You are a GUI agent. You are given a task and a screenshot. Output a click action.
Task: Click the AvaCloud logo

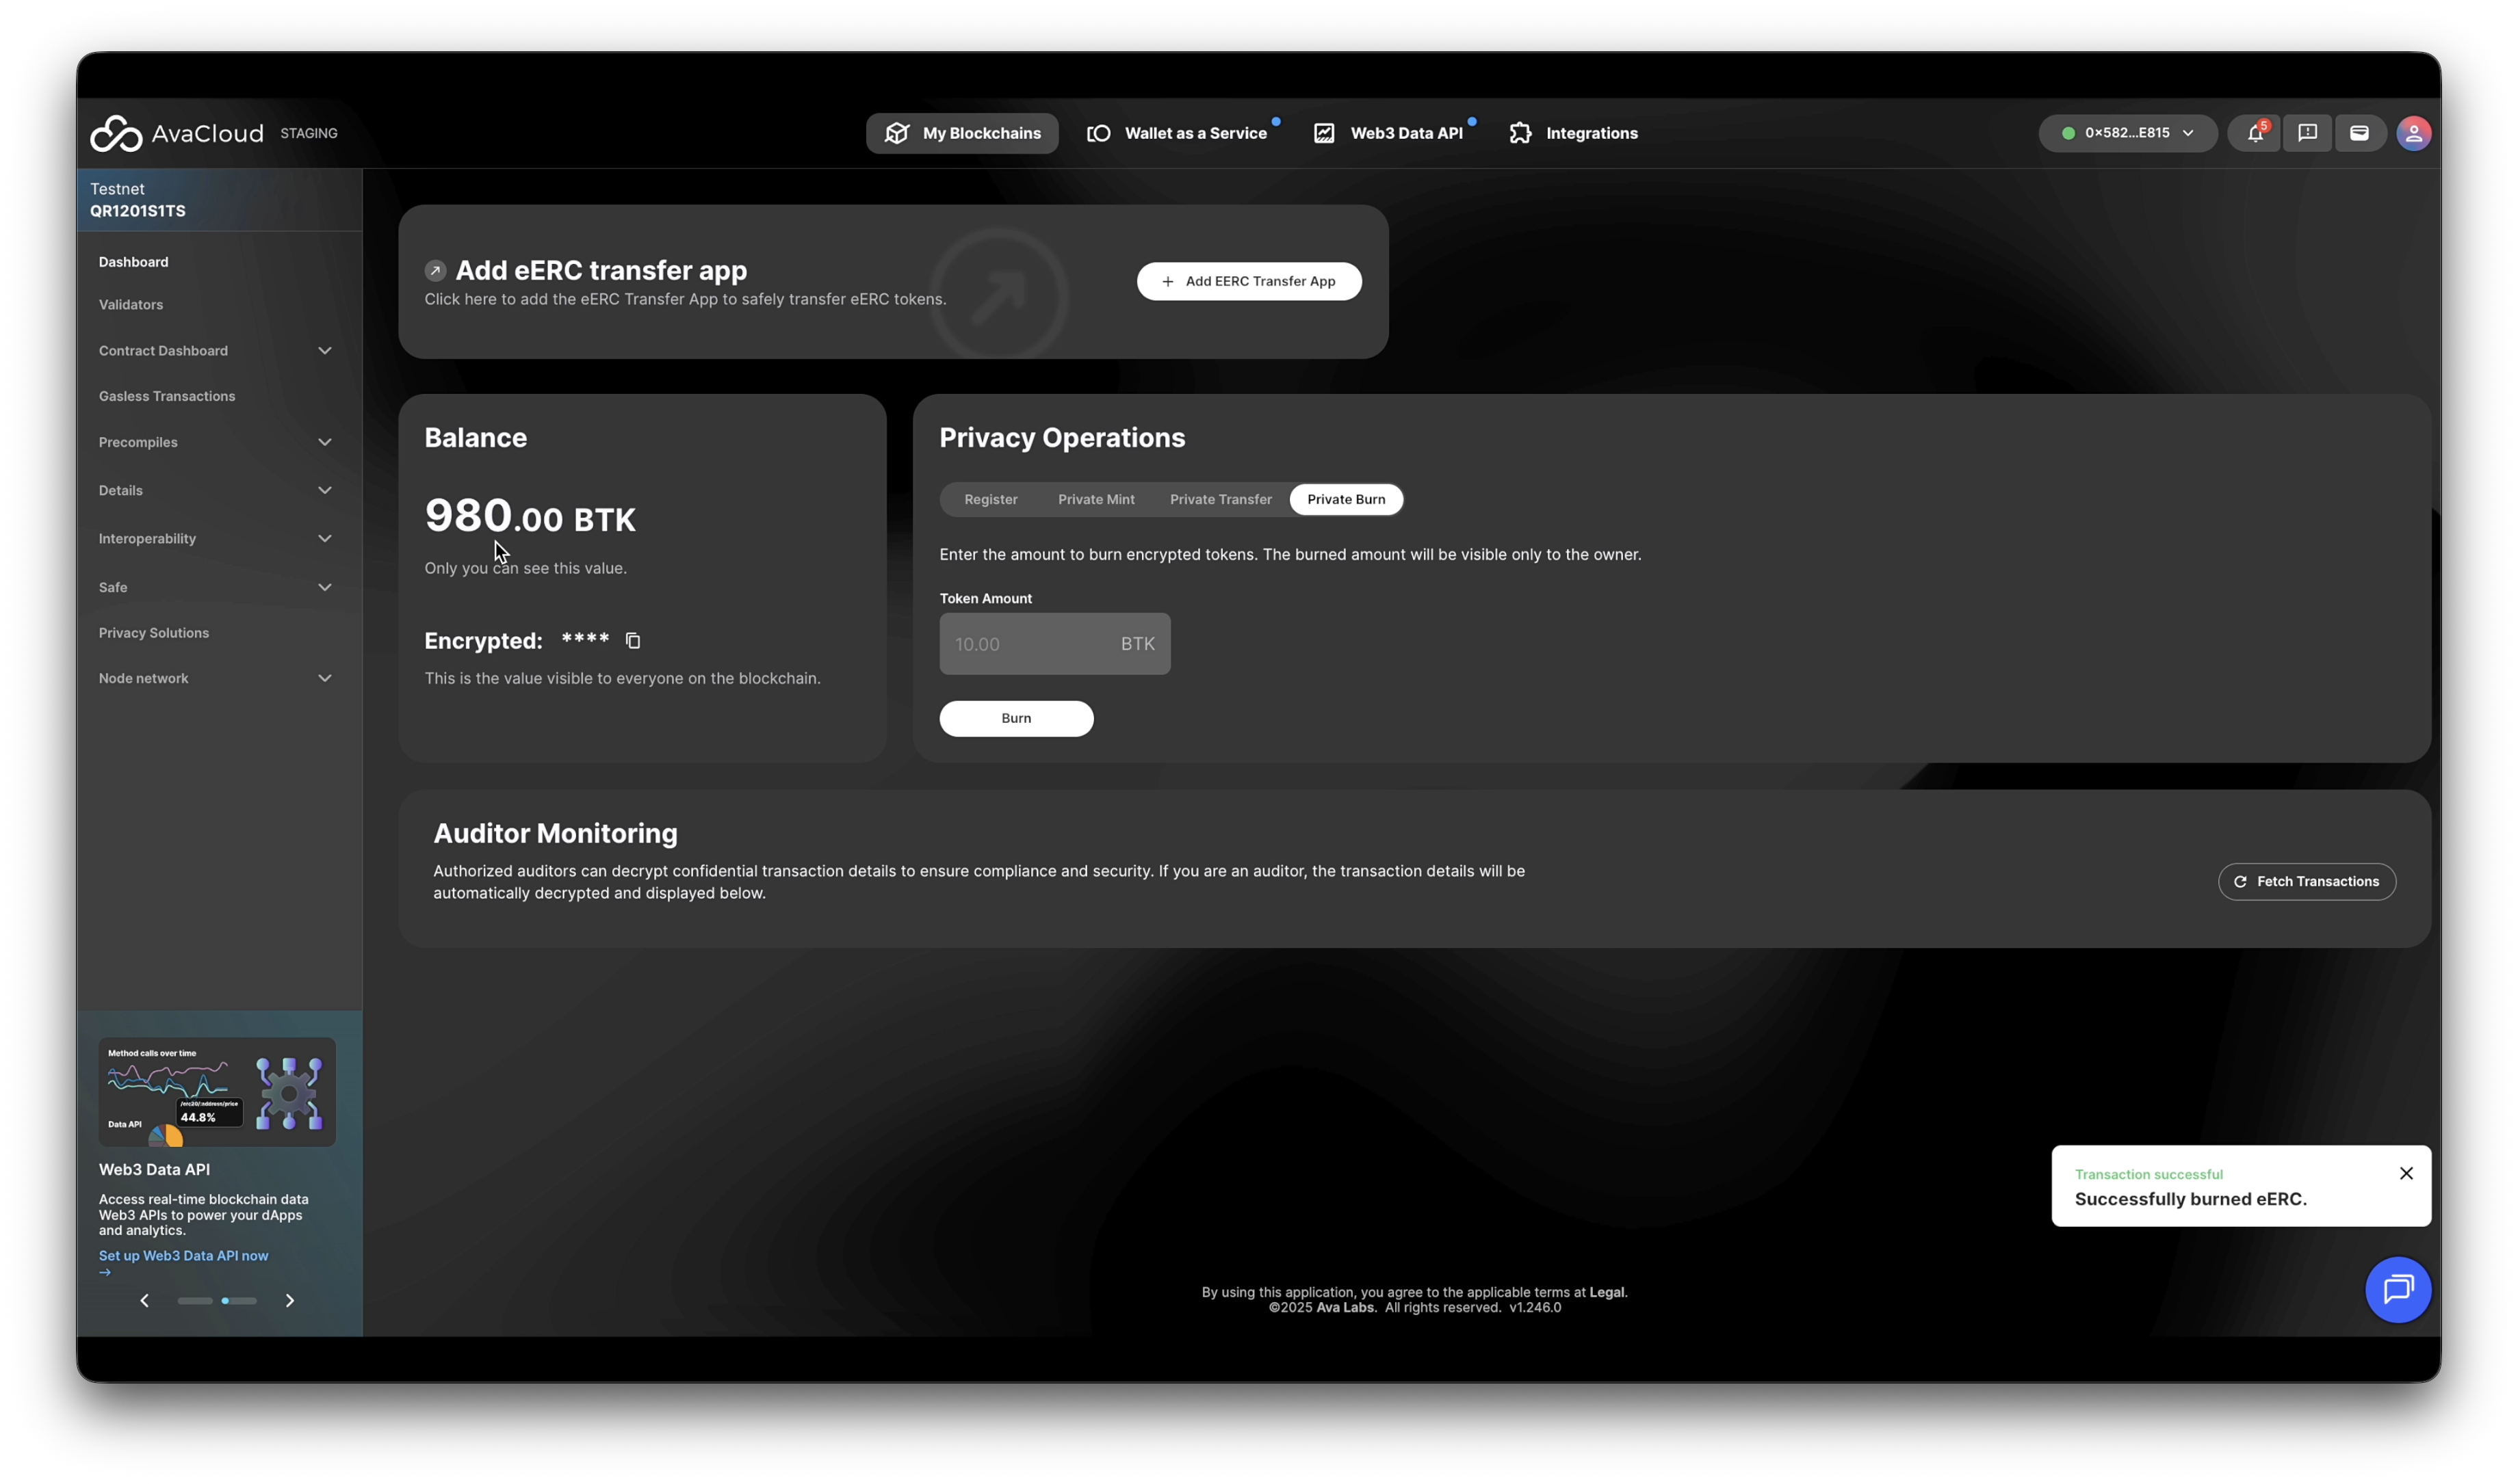(177, 133)
